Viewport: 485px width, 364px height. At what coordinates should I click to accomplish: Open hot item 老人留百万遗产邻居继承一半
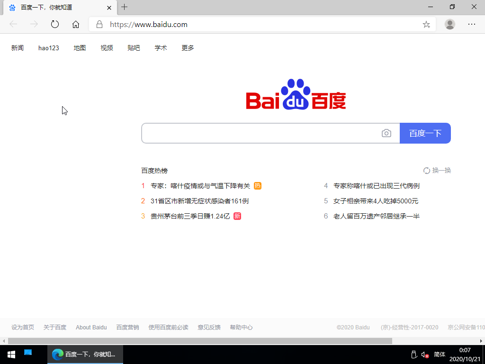(x=377, y=216)
